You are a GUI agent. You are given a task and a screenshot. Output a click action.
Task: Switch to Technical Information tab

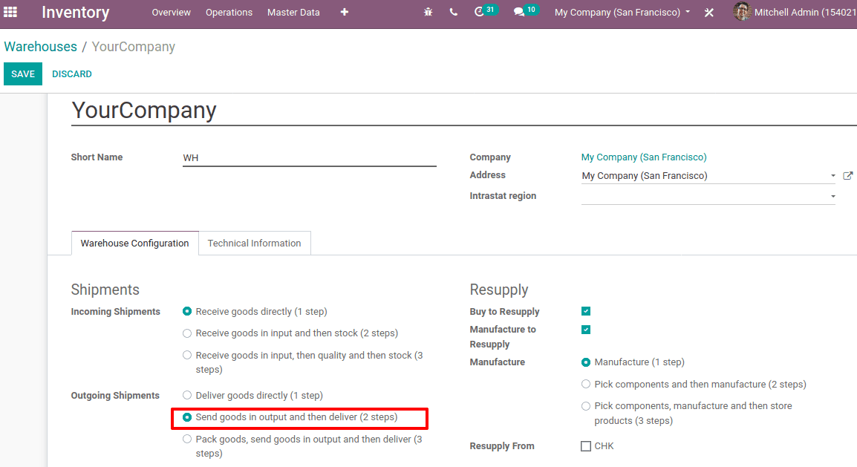click(254, 243)
